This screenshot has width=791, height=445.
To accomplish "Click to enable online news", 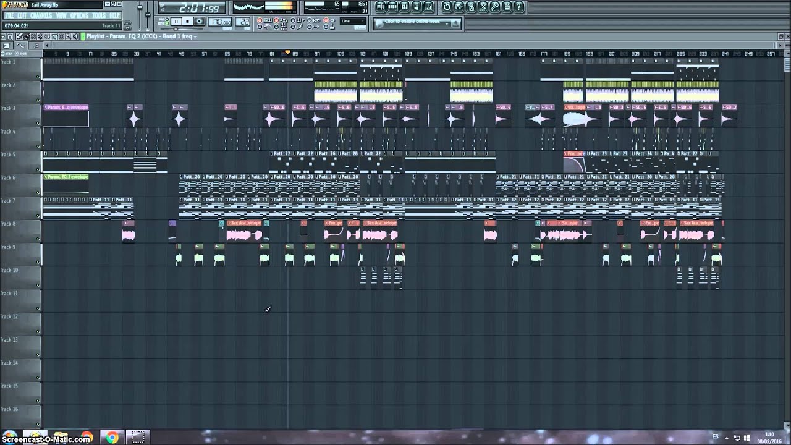I will pyautogui.click(x=413, y=22).
